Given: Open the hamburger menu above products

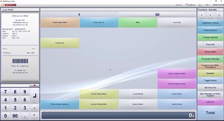Looking at the screenshot, I should (157, 14).
